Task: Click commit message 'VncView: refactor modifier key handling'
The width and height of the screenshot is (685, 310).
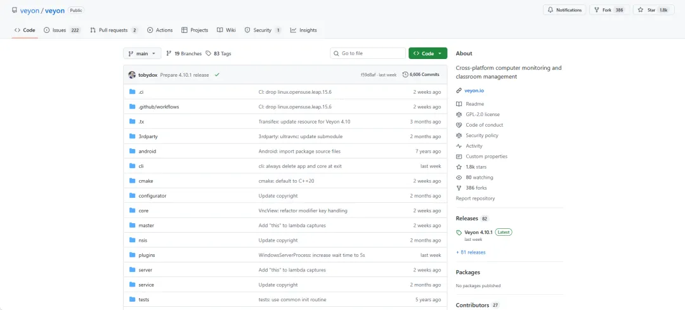Action: tap(303, 210)
